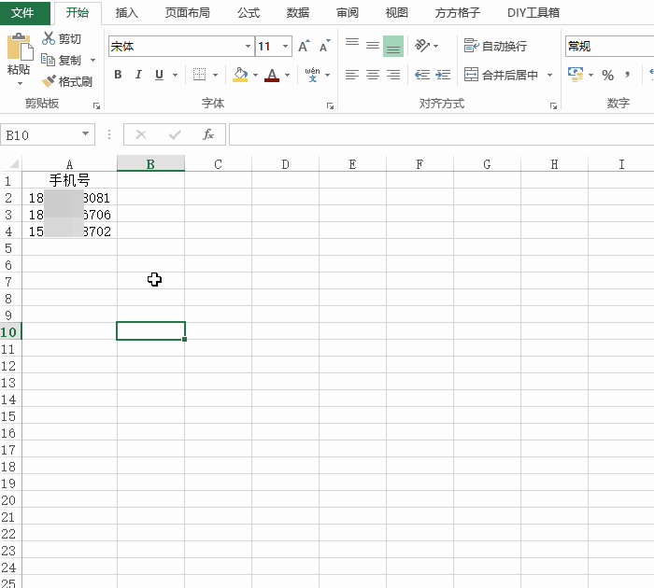Center cell text horizontally
The image size is (654, 588).
point(373,75)
